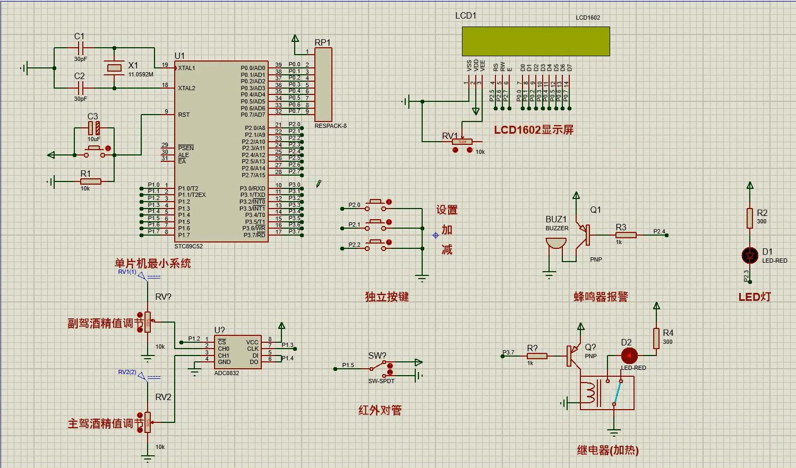
Task: Toggle the SW-SPDT infrared switch
Action: 381,366
